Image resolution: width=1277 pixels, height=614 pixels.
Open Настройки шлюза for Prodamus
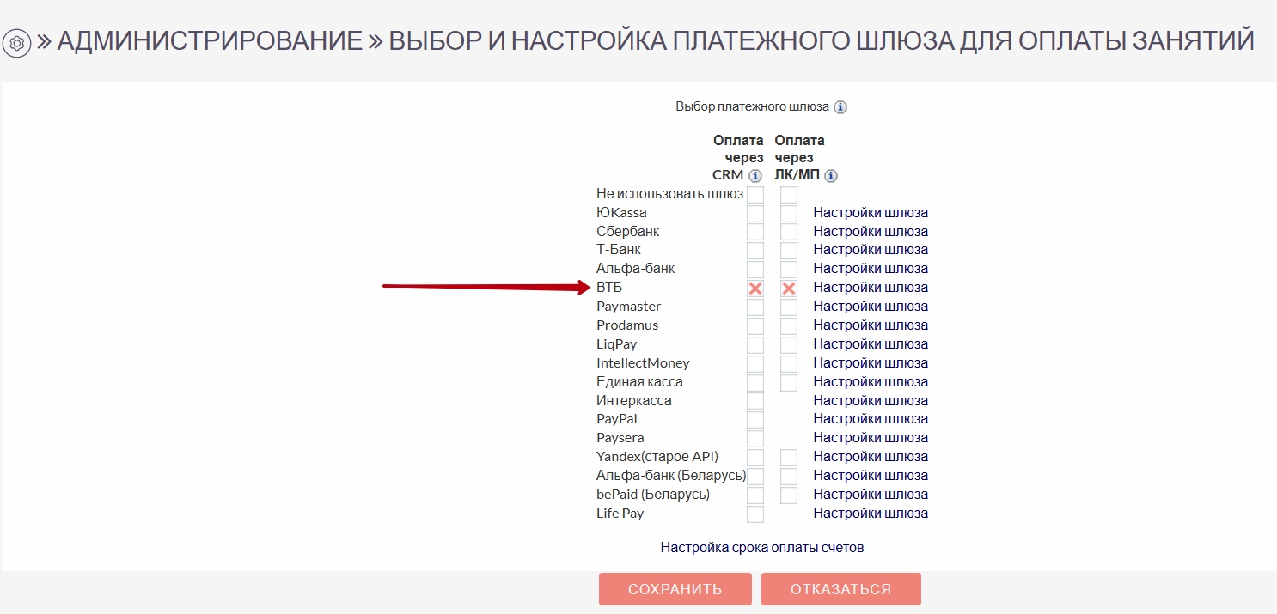pos(871,325)
